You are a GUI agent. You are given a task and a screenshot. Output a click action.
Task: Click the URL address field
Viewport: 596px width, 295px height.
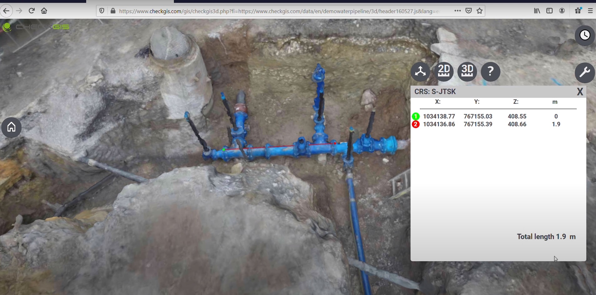coord(278,11)
